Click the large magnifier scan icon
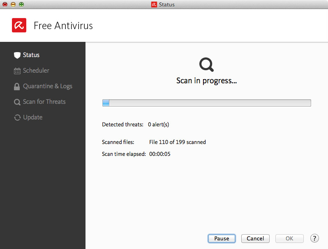328x249 pixels. (206, 64)
